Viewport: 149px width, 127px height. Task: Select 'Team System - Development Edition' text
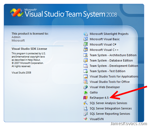tap(114, 66)
